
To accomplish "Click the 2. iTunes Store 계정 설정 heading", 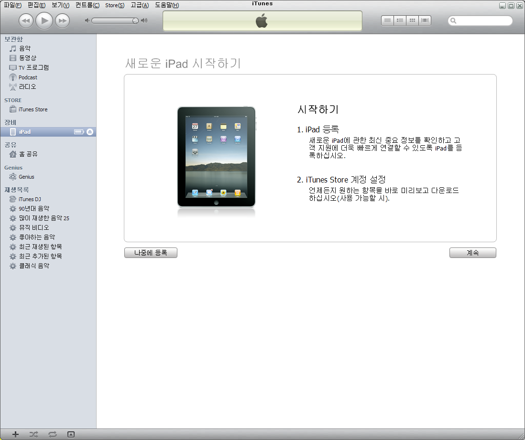I will coord(341,180).
